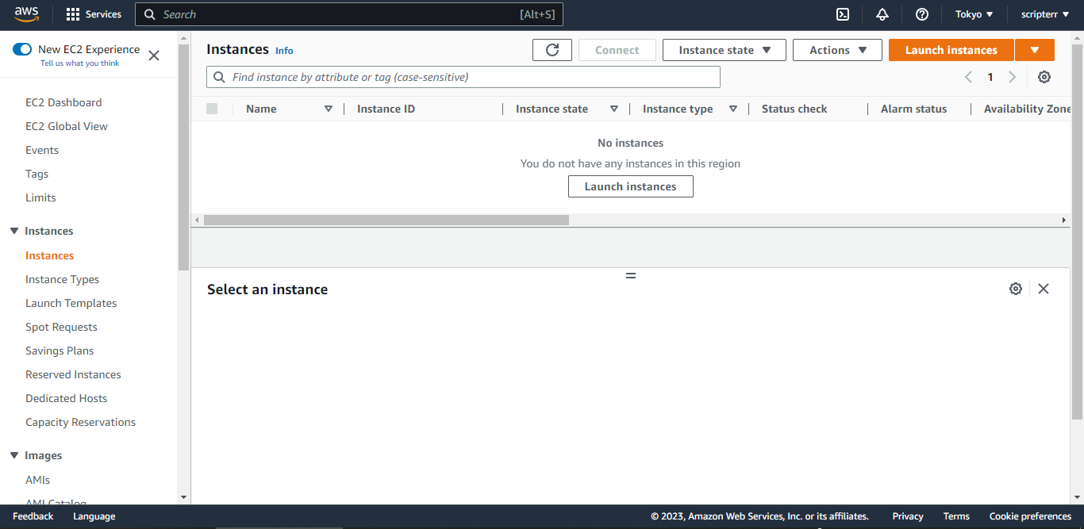The image size is (1084, 529).
Task: Select Instances in sidebar
Action: tap(49, 255)
